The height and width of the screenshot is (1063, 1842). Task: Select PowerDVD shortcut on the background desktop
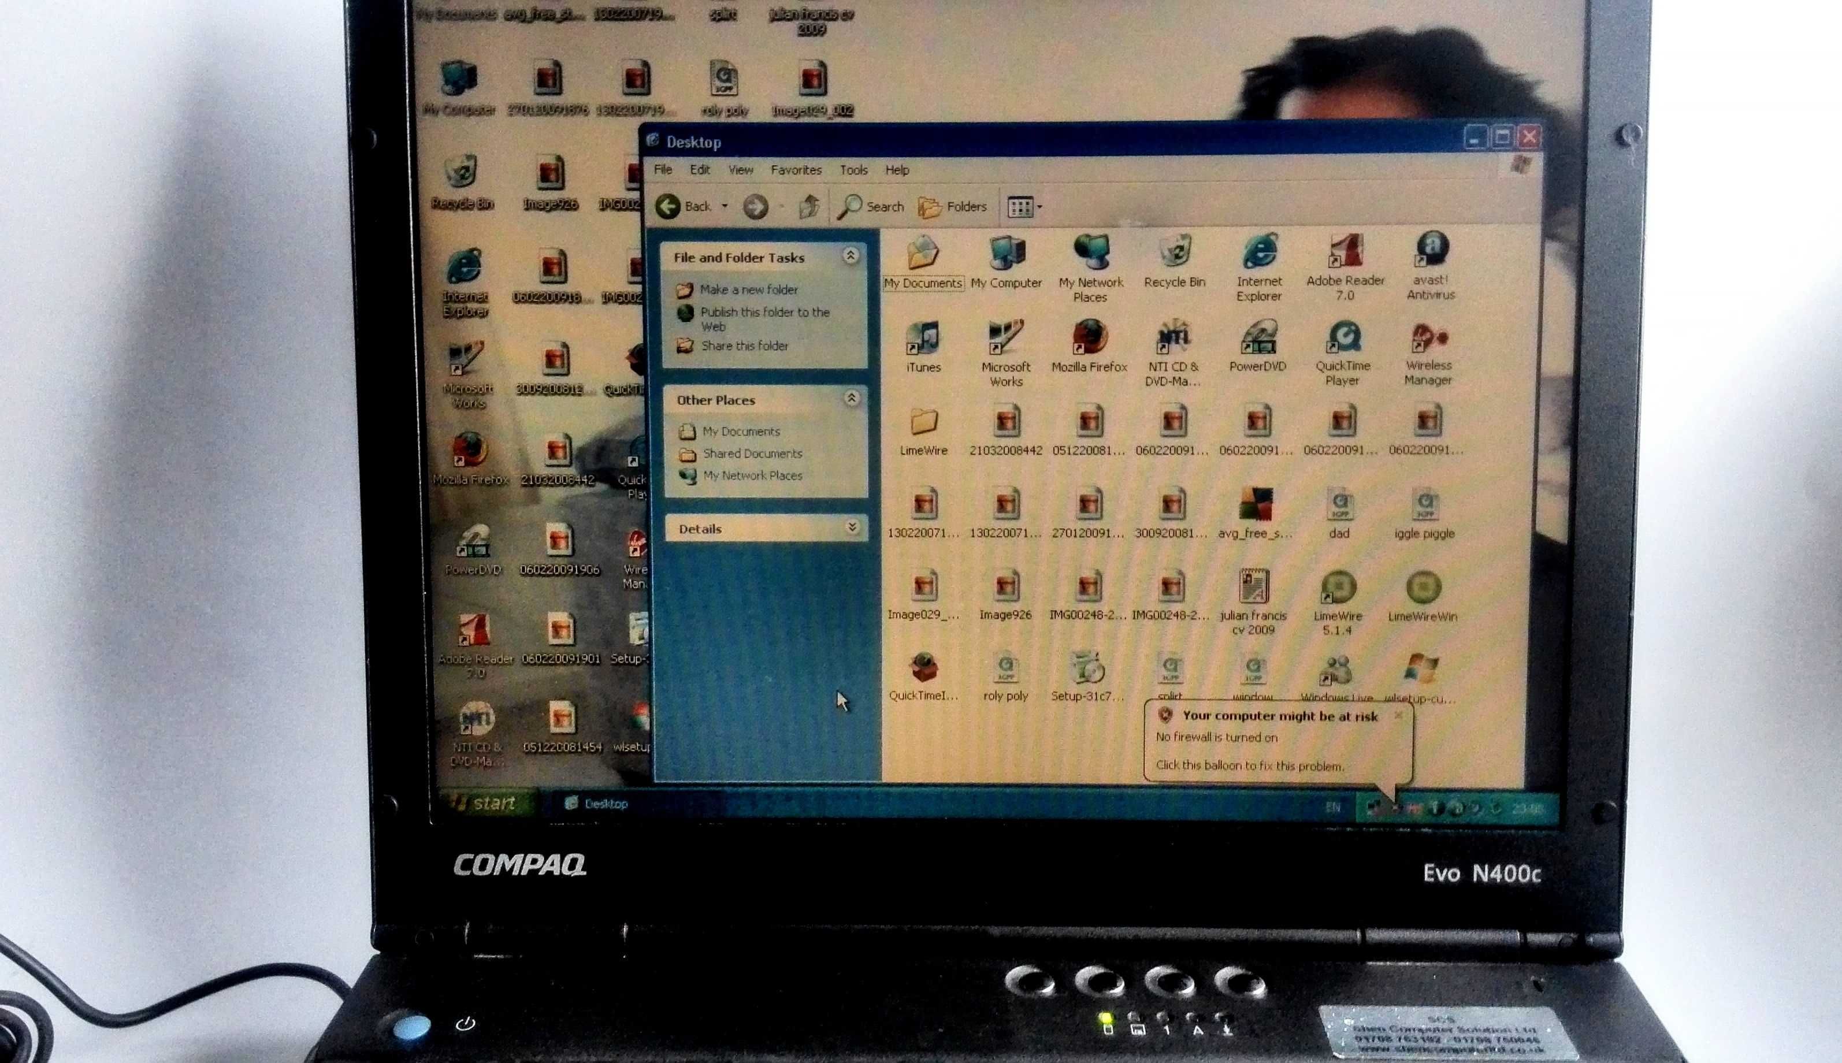pyautogui.click(x=473, y=551)
